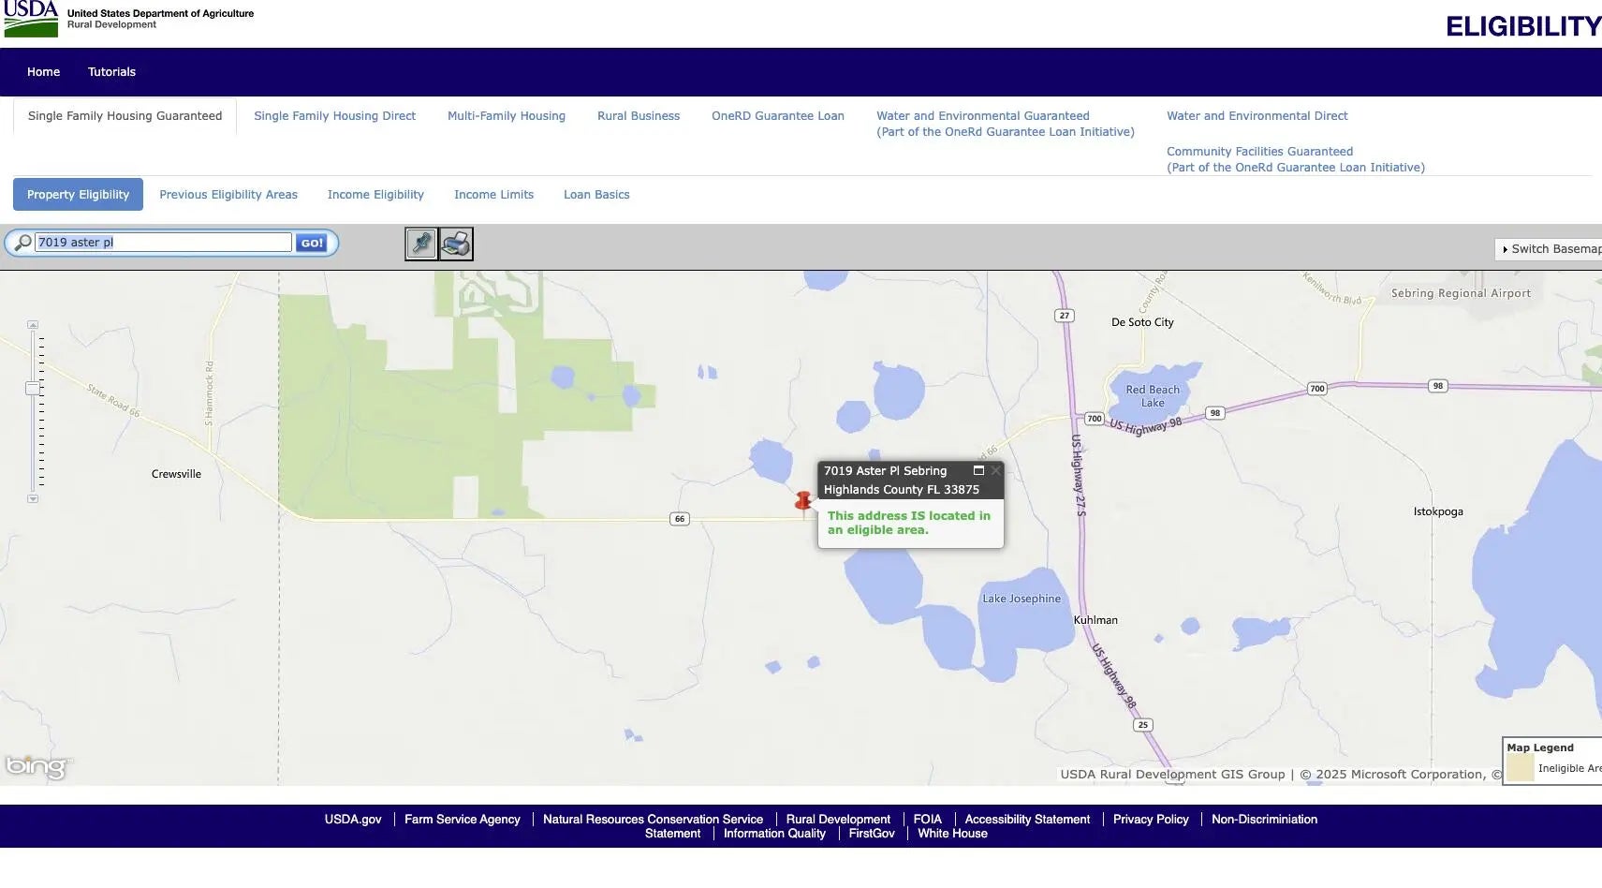Follow the Privacy Policy footer link
This screenshot has width=1602, height=888.
[x=1151, y=820]
